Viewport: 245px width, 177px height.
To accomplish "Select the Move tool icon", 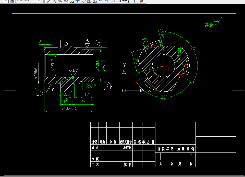I will coord(78,1).
